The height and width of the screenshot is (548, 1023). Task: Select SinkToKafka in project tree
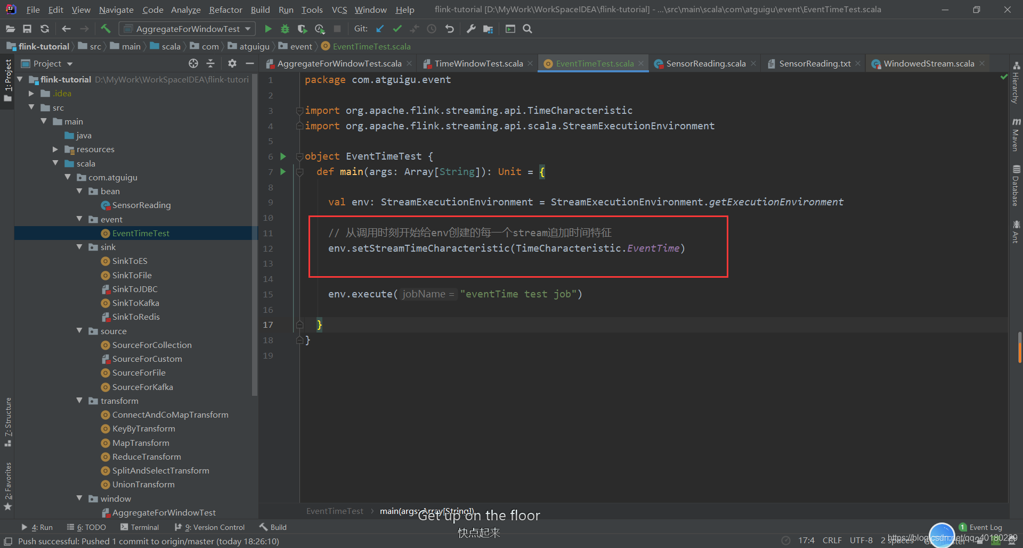point(135,303)
